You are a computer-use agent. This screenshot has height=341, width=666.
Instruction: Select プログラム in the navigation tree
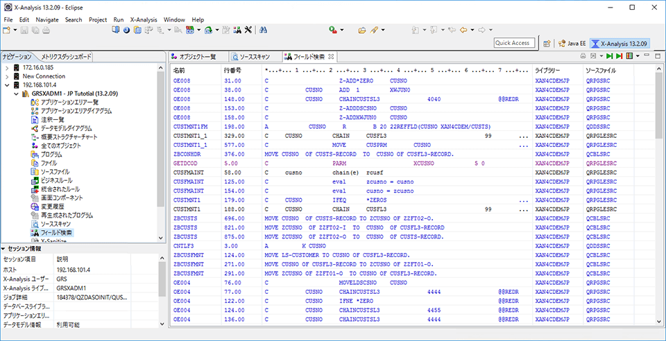[x=51, y=155]
